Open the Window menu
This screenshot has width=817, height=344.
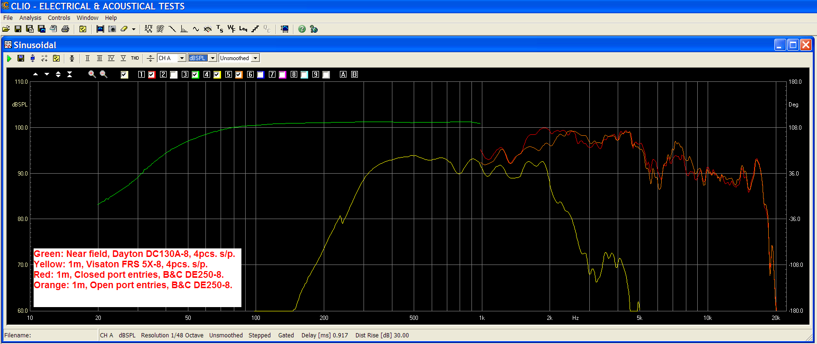88,18
